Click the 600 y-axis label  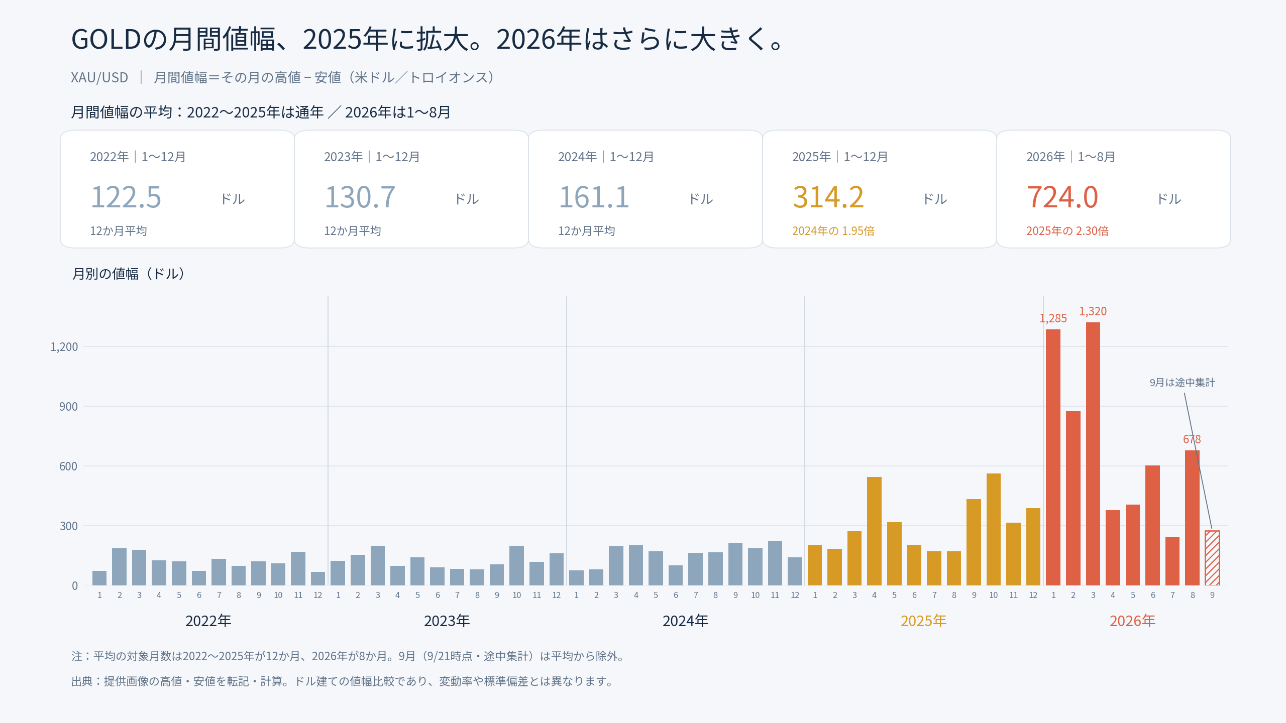point(69,466)
